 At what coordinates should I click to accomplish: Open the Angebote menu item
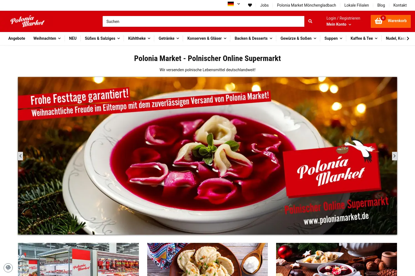tap(17, 38)
